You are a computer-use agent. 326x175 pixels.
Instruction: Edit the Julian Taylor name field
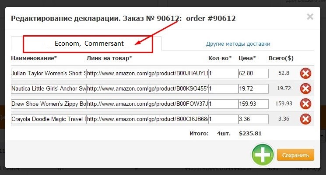49,73
